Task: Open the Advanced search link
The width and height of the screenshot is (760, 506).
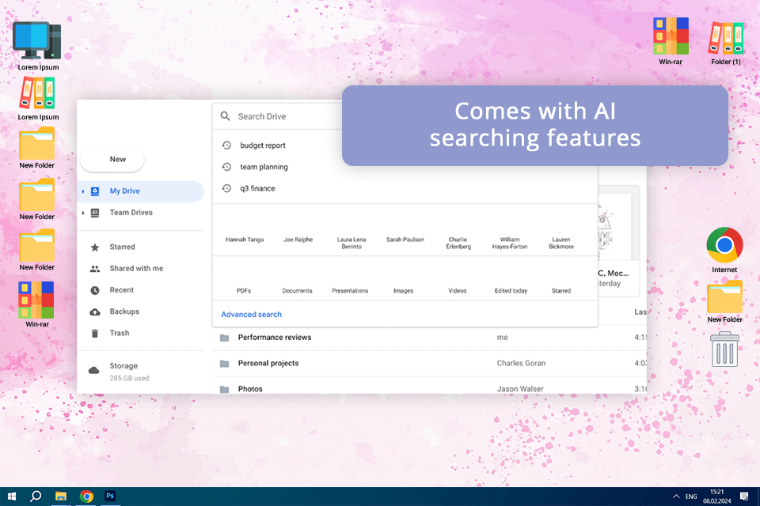Action: [251, 314]
